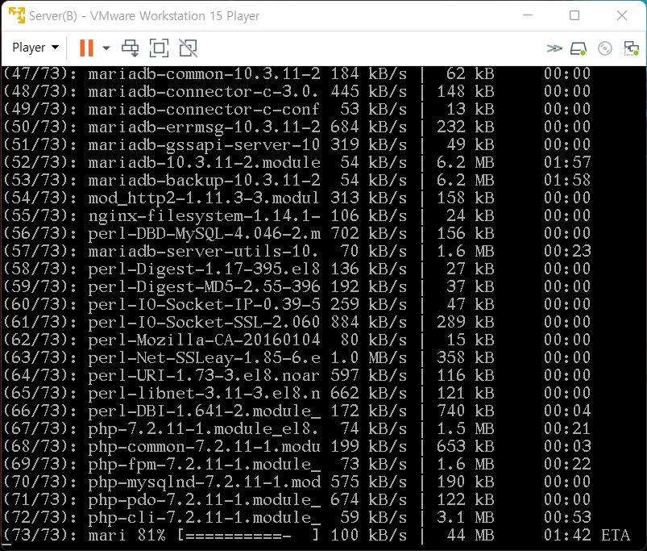
Task: Click the perl-IO-Socket-IP-0.39-5 line
Action: pos(297,304)
